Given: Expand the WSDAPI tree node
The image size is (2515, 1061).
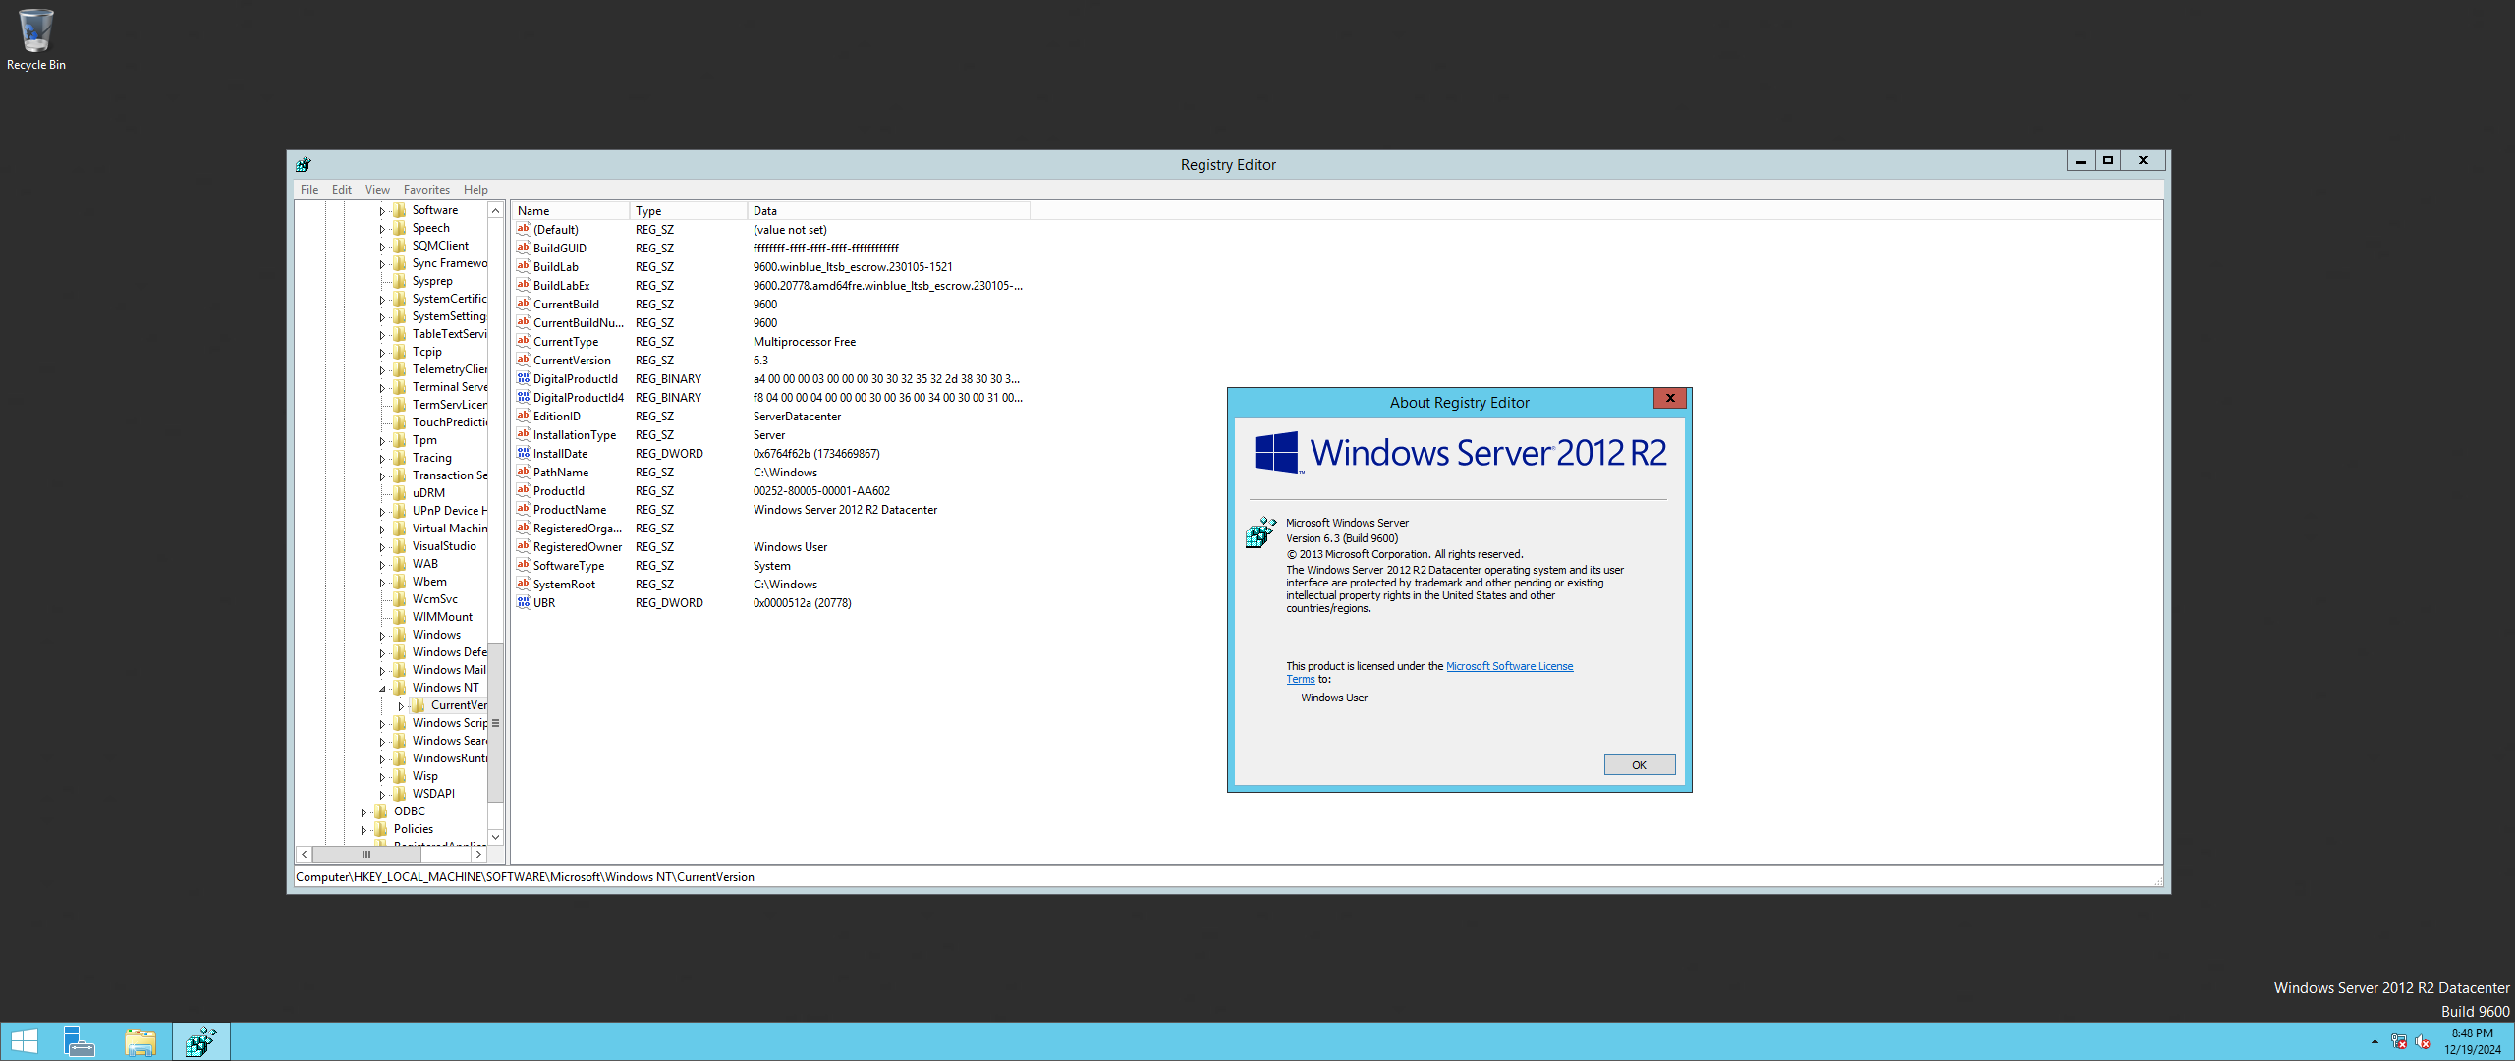Looking at the screenshot, I should (382, 795).
